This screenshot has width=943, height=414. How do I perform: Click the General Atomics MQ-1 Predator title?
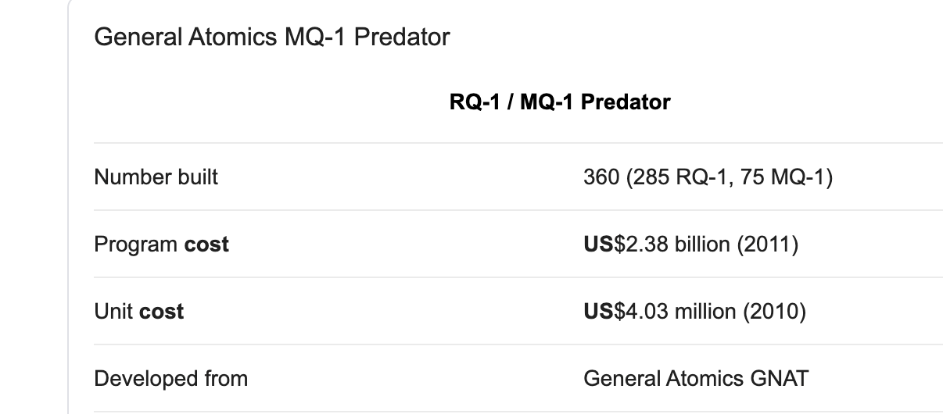[x=271, y=37]
